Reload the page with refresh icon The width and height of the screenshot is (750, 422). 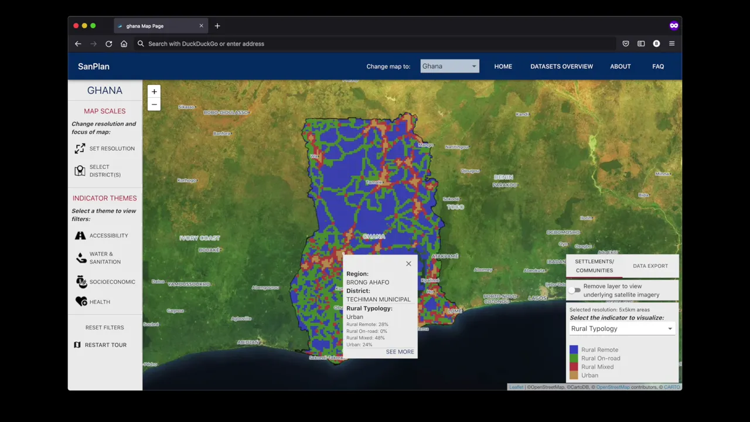[x=108, y=43]
